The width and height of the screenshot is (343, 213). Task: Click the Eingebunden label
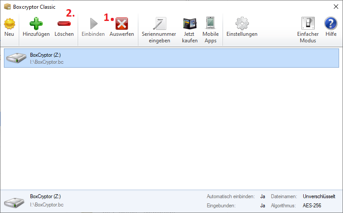221,206
